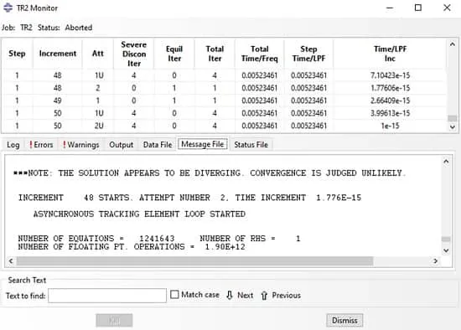Select the Message File tab
Viewport: 461px width, 330px height.
[203, 144]
